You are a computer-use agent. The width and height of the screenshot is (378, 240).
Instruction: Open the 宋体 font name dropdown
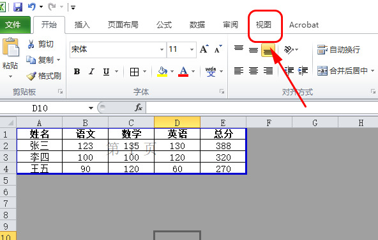click(x=162, y=49)
